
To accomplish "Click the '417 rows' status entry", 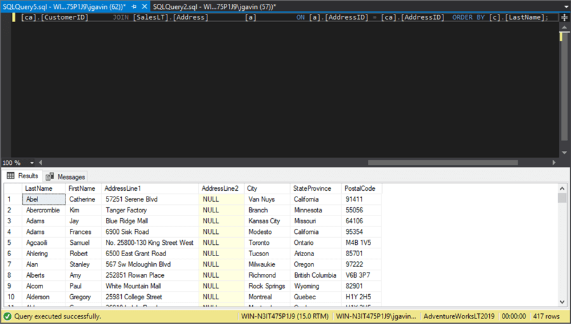I will pos(546,316).
